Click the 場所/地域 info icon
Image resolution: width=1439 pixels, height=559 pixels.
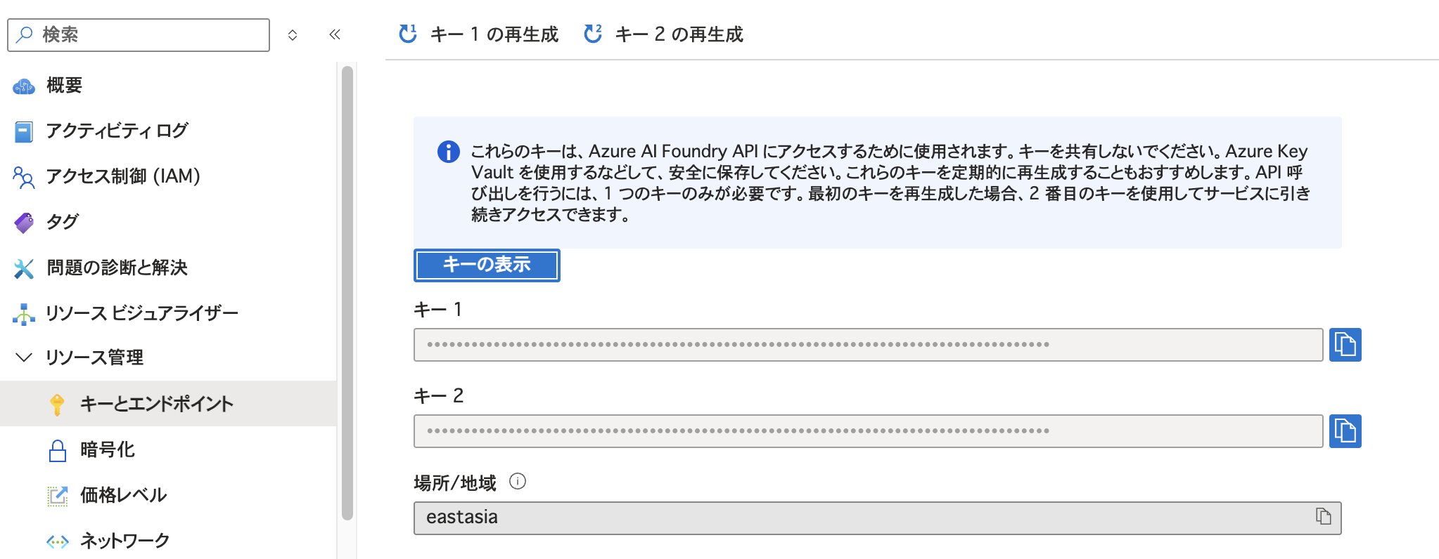tap(518, 482)
